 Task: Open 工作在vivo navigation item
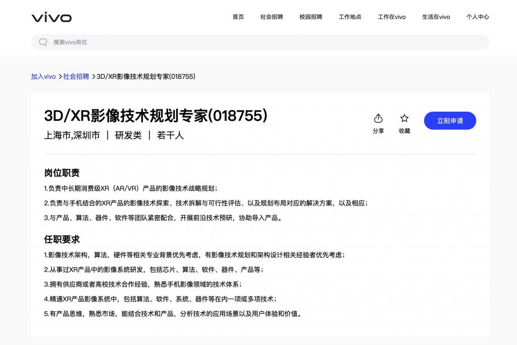point(391,17)
